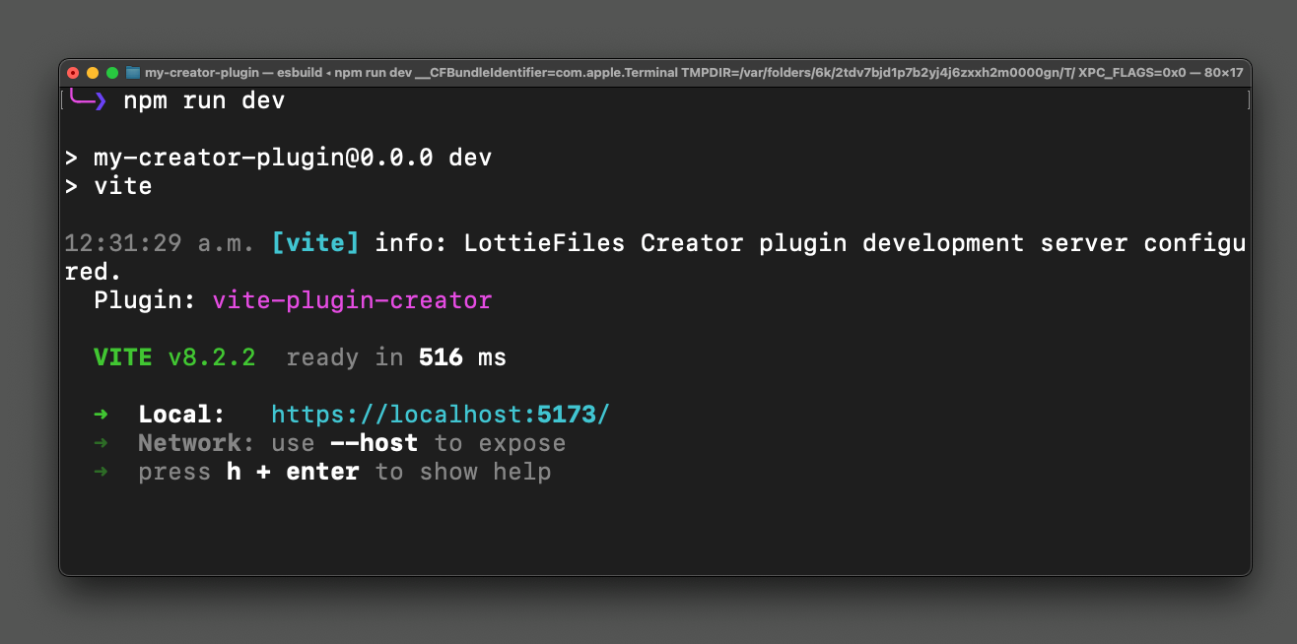Click 'my-creator-plugin@0.0.0 dev' output line
Image resolution: width=1297 pixels, height=644 pixels.
pyautogui.click(x=293, y=158)
